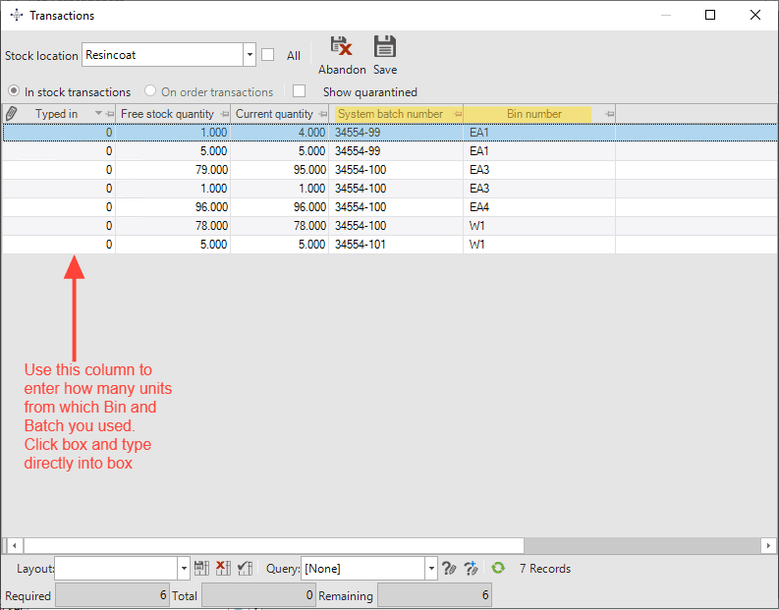Click the save layout icon

pos(201,568)
